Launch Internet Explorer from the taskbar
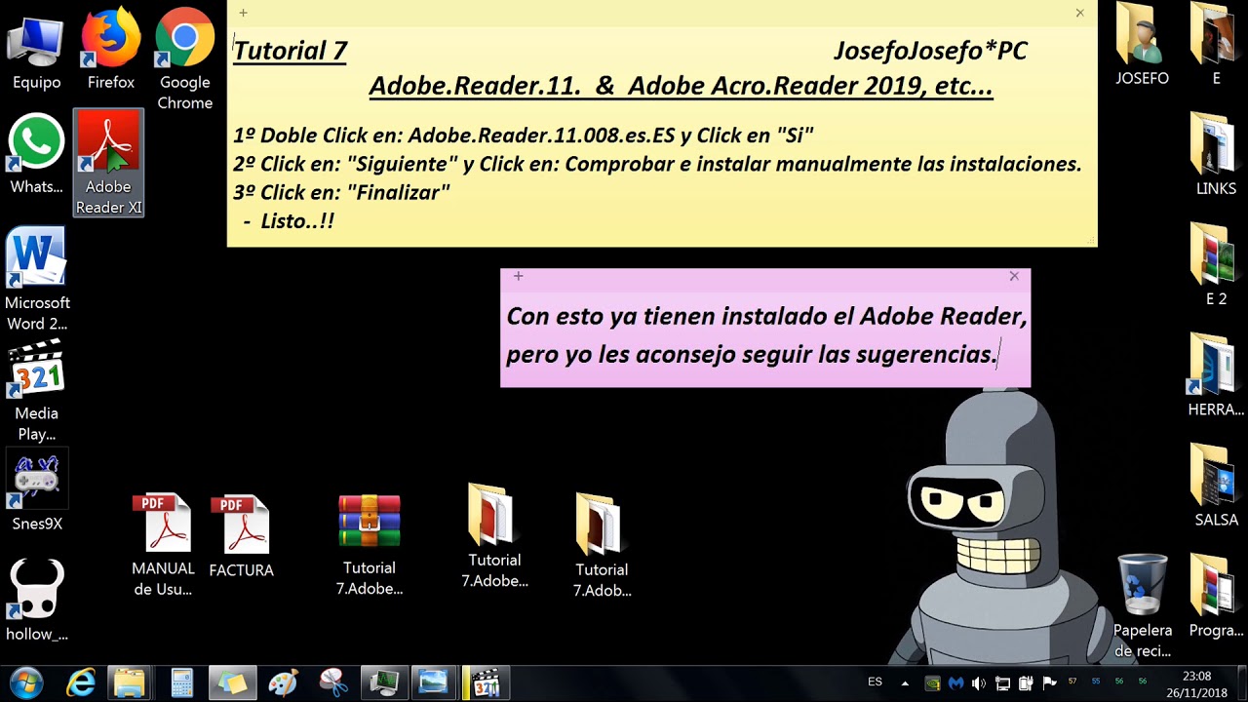This screenshot has height=702, width=1248. tap(79, 682)
